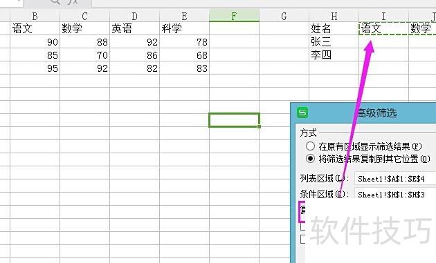This screenshot has width=436, height=263.
Task: Select column D header
Action: click(134, 17)
